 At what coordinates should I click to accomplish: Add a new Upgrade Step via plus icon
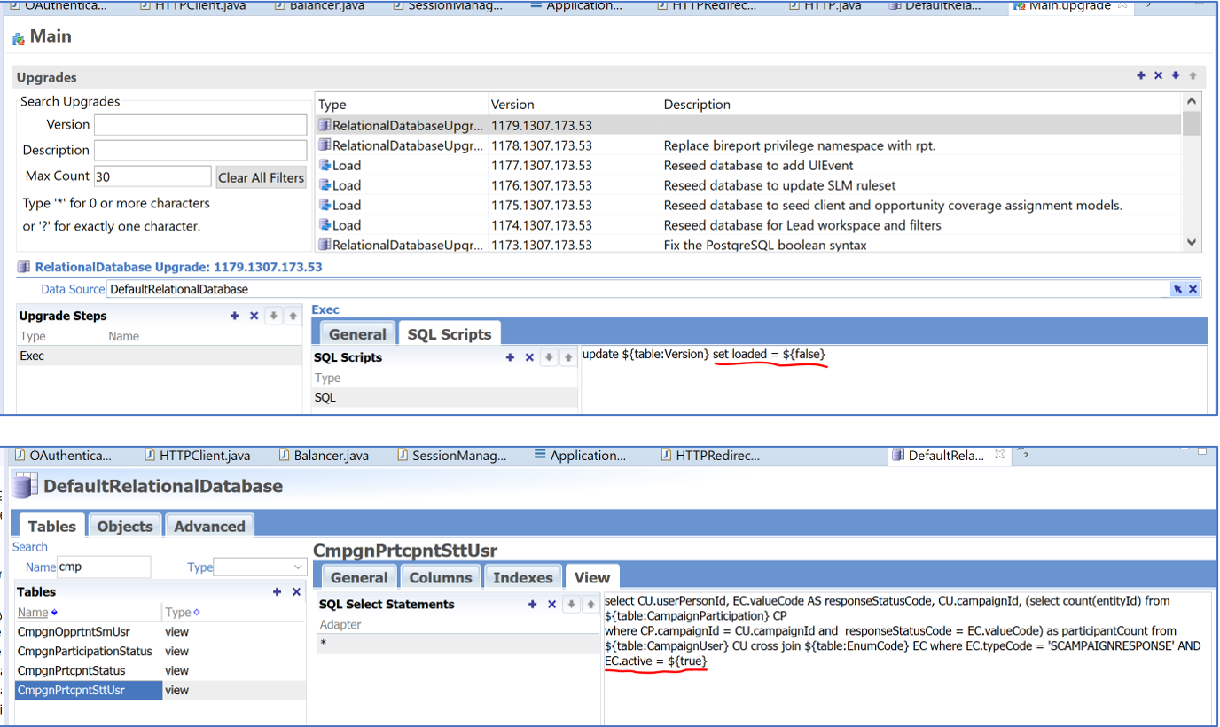pos(234,315)
